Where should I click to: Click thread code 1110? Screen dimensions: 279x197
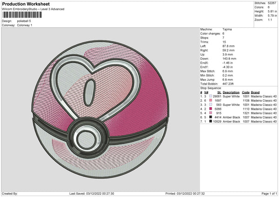(246, 109)
